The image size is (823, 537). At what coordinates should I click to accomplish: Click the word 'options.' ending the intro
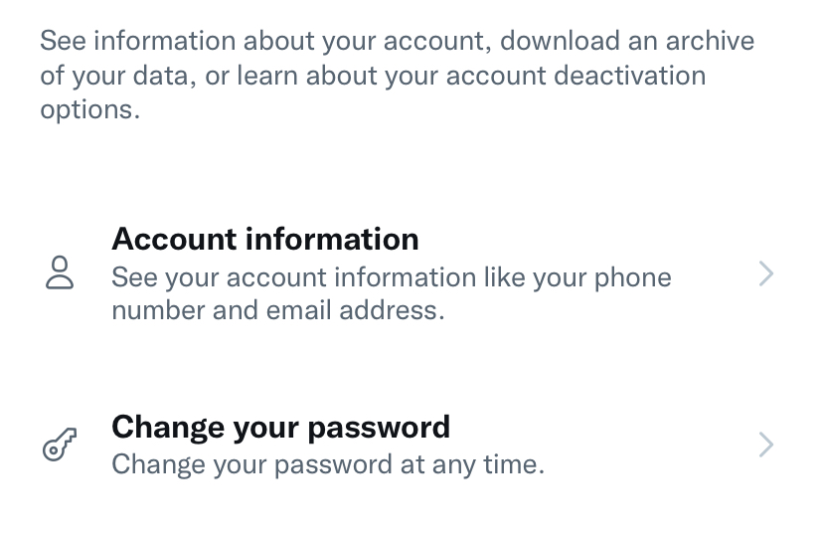click(90, 110)
